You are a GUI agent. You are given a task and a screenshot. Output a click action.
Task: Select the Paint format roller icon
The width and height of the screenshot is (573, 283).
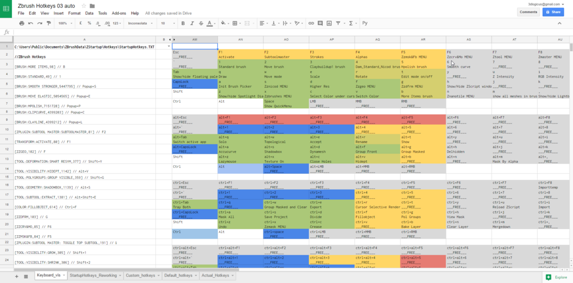click(x=48, y=23)
